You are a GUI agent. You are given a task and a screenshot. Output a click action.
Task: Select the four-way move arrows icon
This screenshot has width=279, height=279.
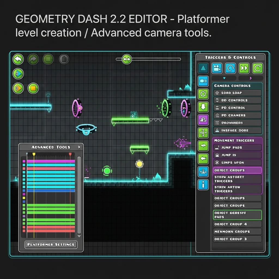[x=203, y=133]
